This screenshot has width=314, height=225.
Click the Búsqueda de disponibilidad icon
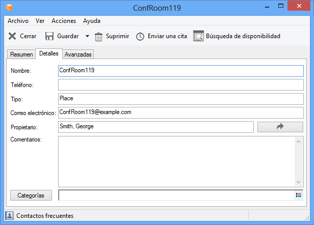pos(198,36)
